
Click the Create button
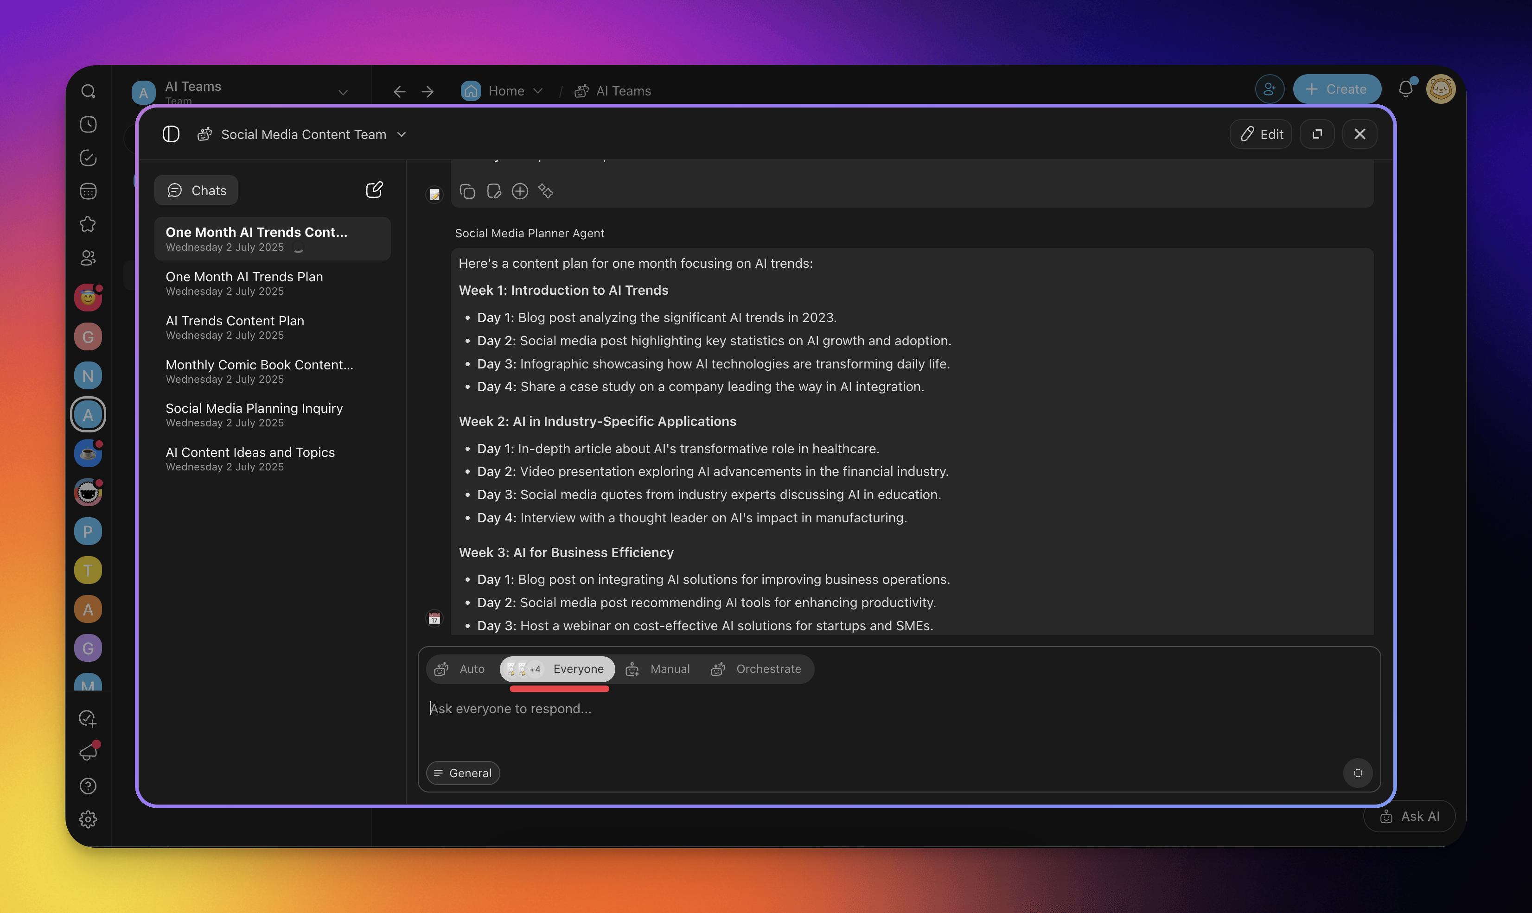pos(1336,89)
